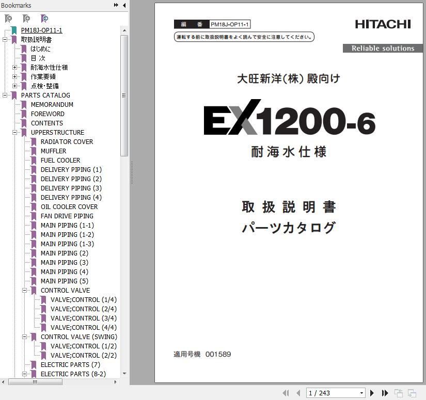Go to first page button
The width and height of the screenshot is (426, 400).
click(286, 393)
